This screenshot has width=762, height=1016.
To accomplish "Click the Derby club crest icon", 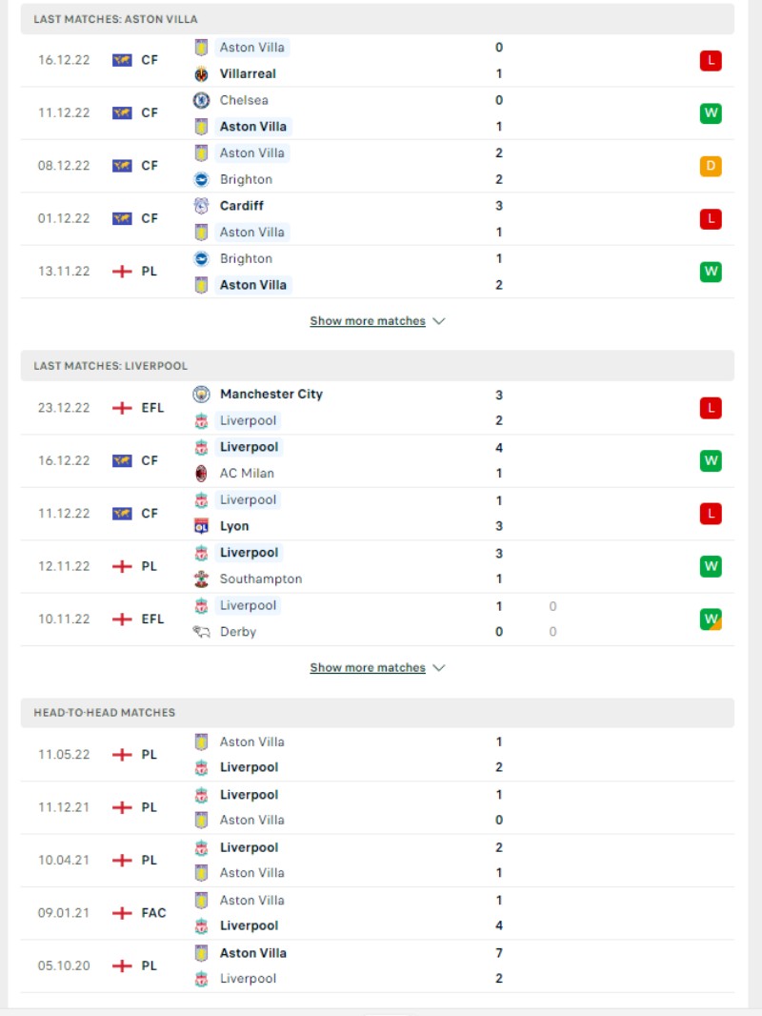I will 201,632.
